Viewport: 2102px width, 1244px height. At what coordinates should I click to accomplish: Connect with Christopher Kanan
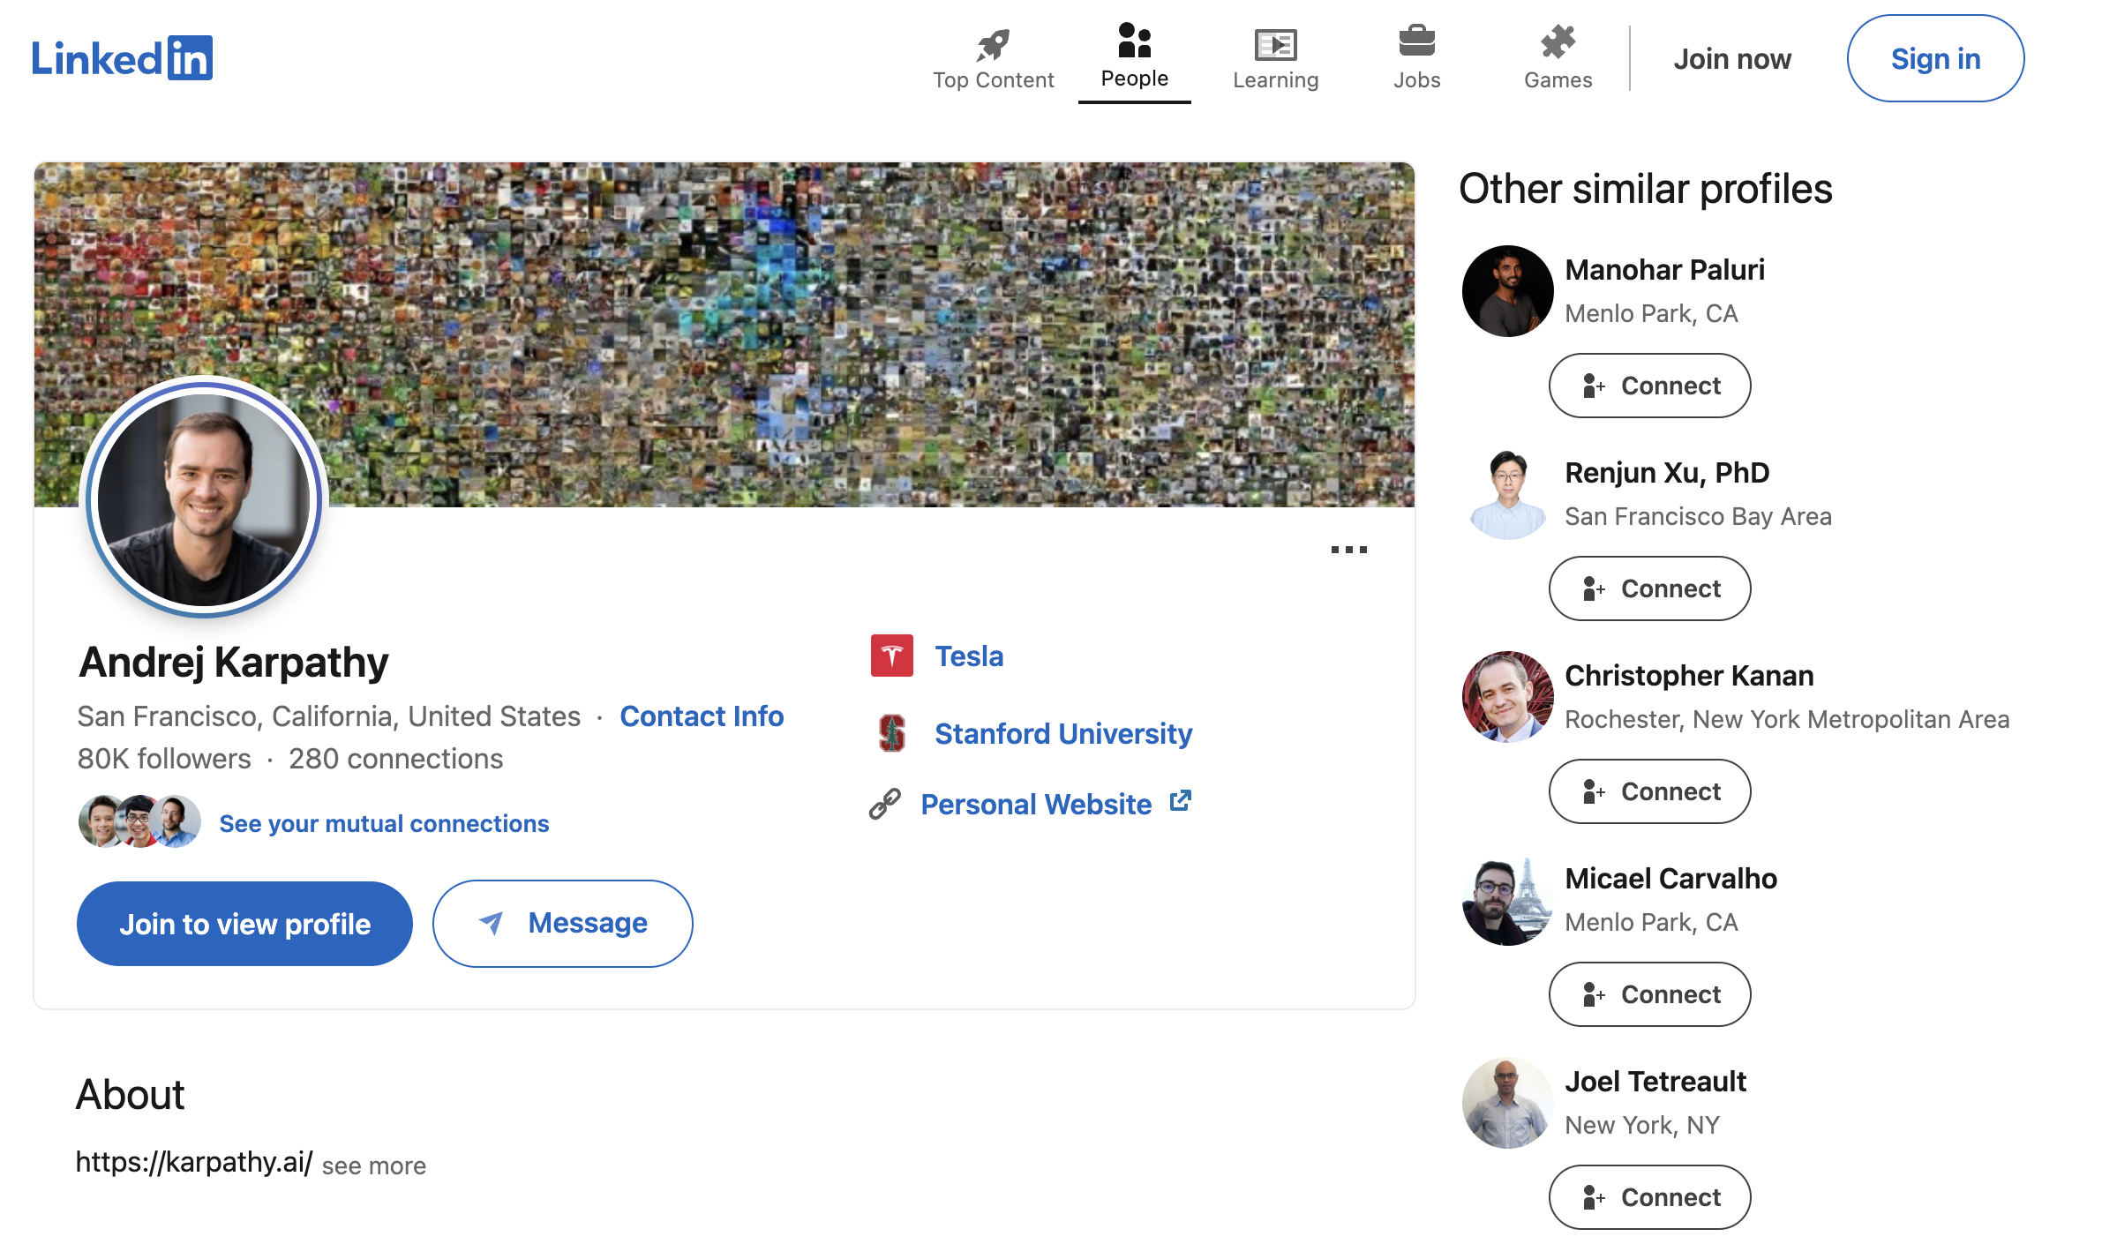pos(1649,791)
